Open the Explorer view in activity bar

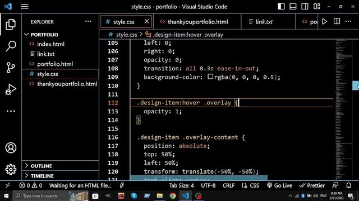click(11, 25)
